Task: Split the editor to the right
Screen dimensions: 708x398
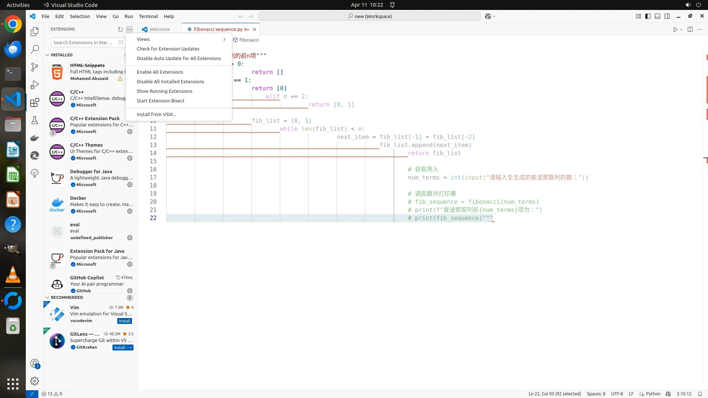Action: [690, 29]
